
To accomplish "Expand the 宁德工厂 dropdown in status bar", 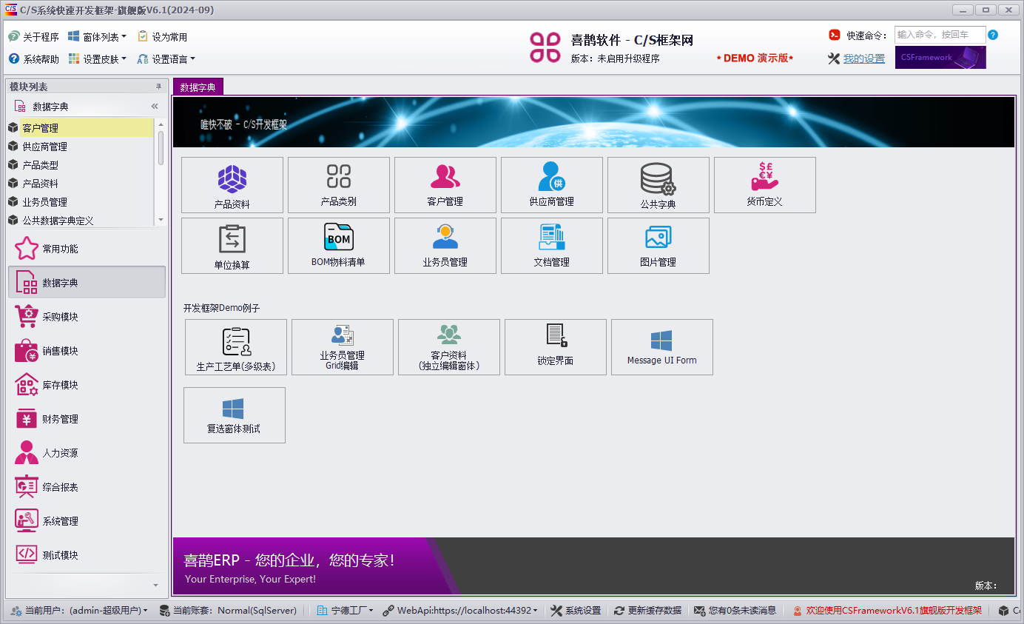I will click(345, 611).
